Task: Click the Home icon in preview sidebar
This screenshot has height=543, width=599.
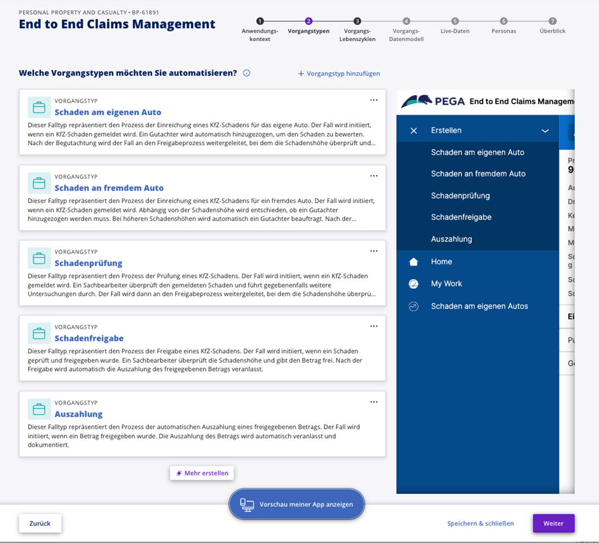Action: (x=413, y=262)
